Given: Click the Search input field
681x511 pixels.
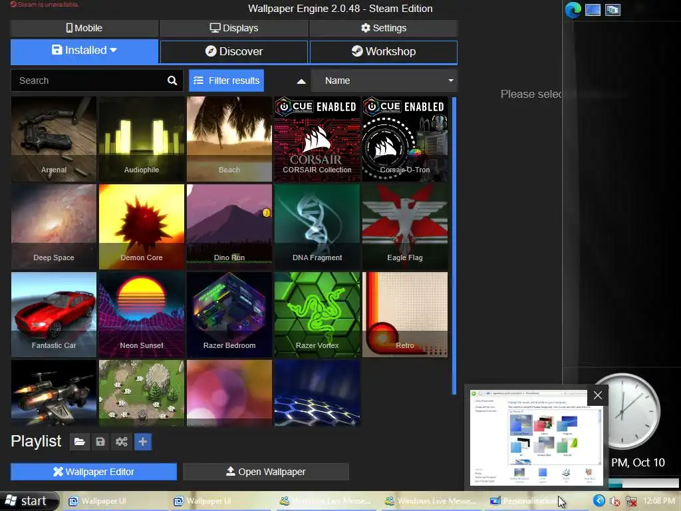Looking at the screenshot, I should [89, 81].
